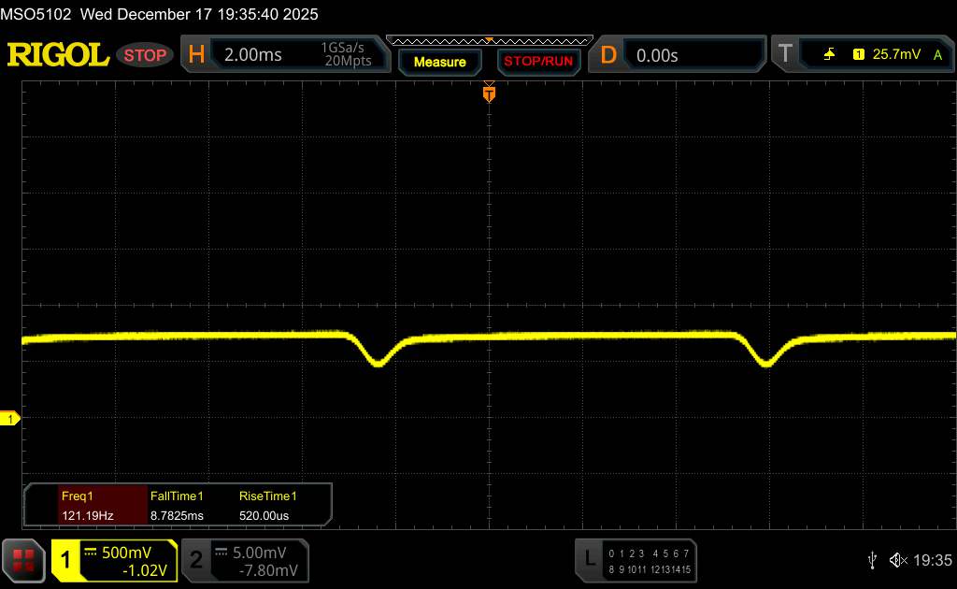
Task: Open the red function navigation grid icon
Action: tap(25, 560)
